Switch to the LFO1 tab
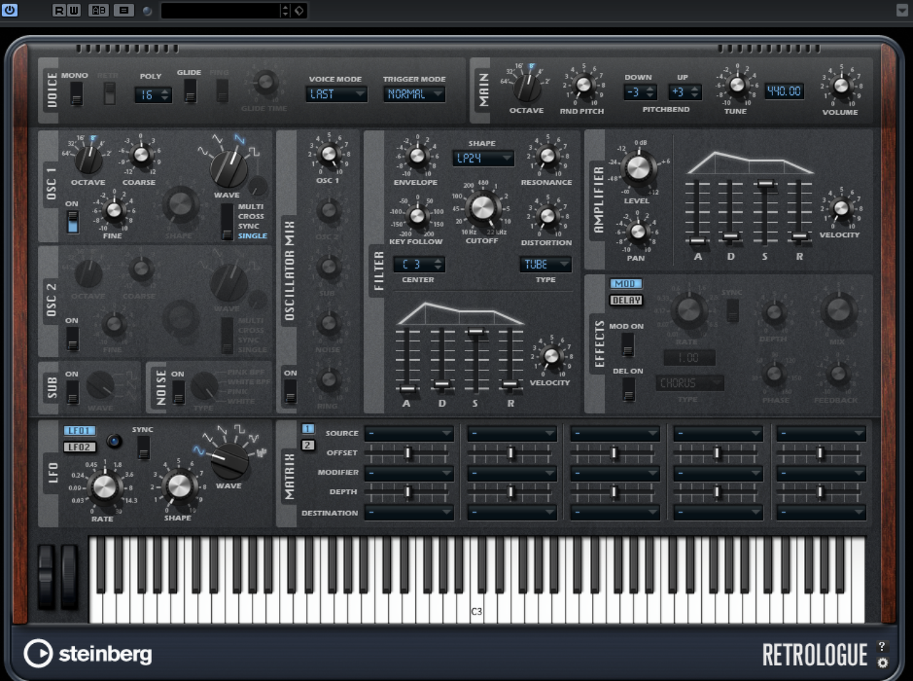 (79, 430)
